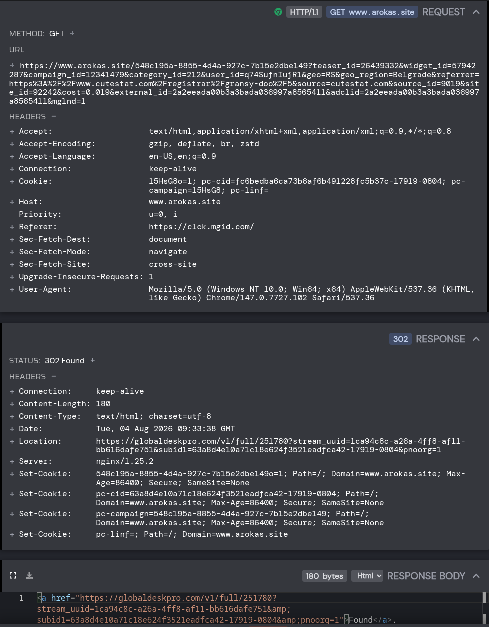
Task: Click the HTTP/1.1 protocol badge
Action: (304, 12)
